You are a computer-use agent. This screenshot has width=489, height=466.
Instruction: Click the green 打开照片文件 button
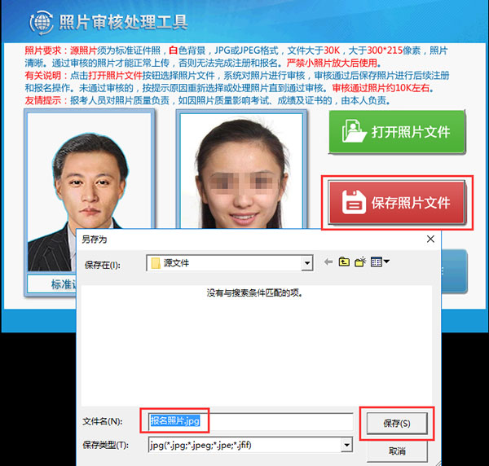tap(397, 132)
